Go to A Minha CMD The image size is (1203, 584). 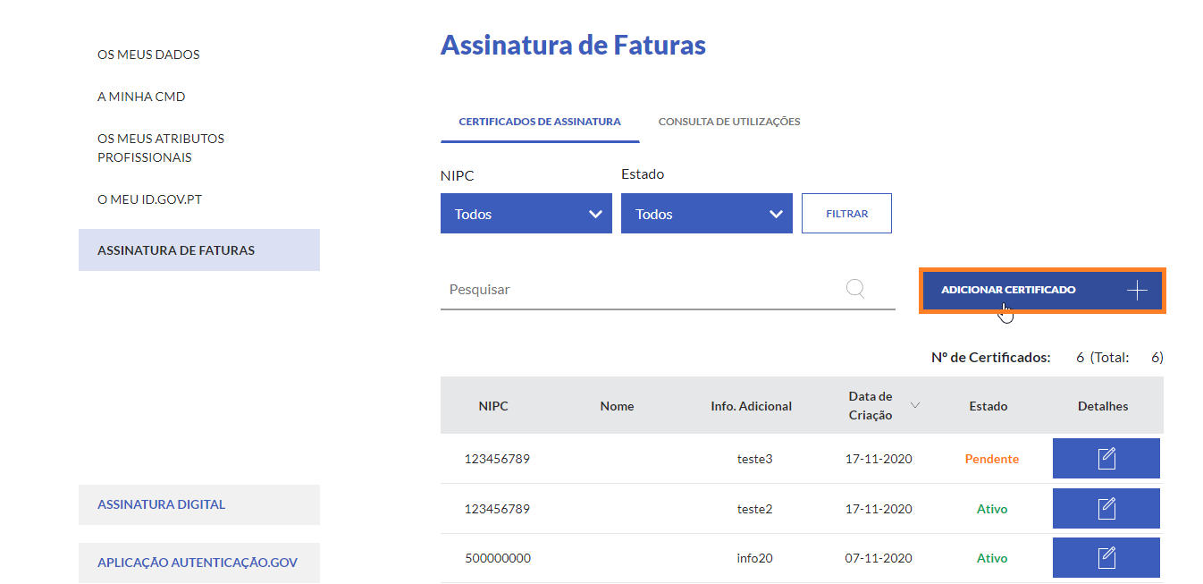[x=141, y=97]
